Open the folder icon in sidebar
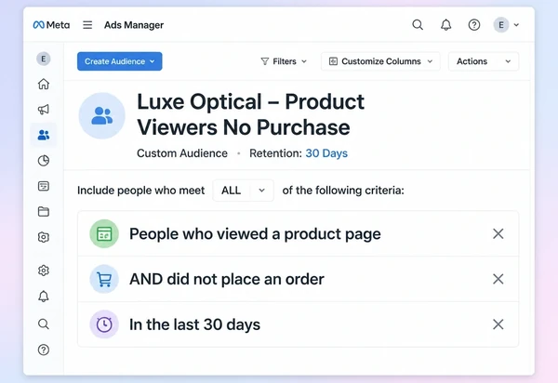Image resolution: width=558 pixels, height=383 pixels. click(44, 212)
